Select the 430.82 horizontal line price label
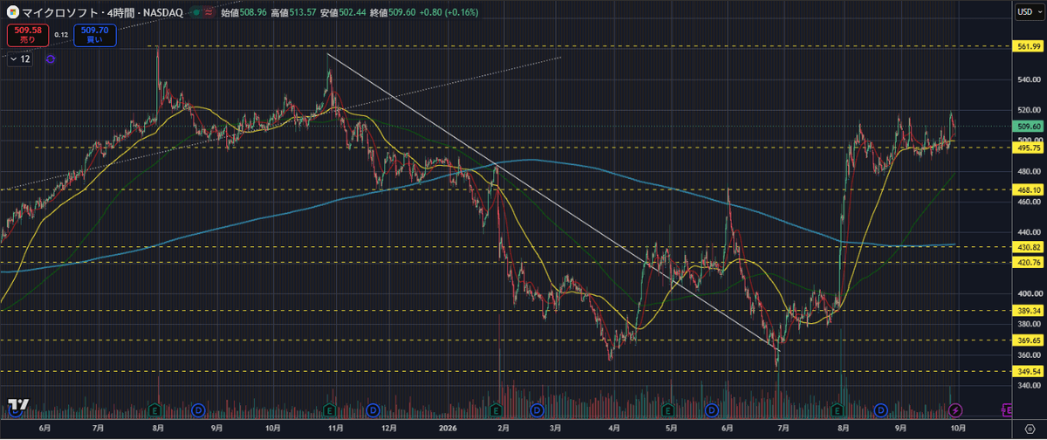This screenshot has height=440, width=1047. [x=1026, y=247]
